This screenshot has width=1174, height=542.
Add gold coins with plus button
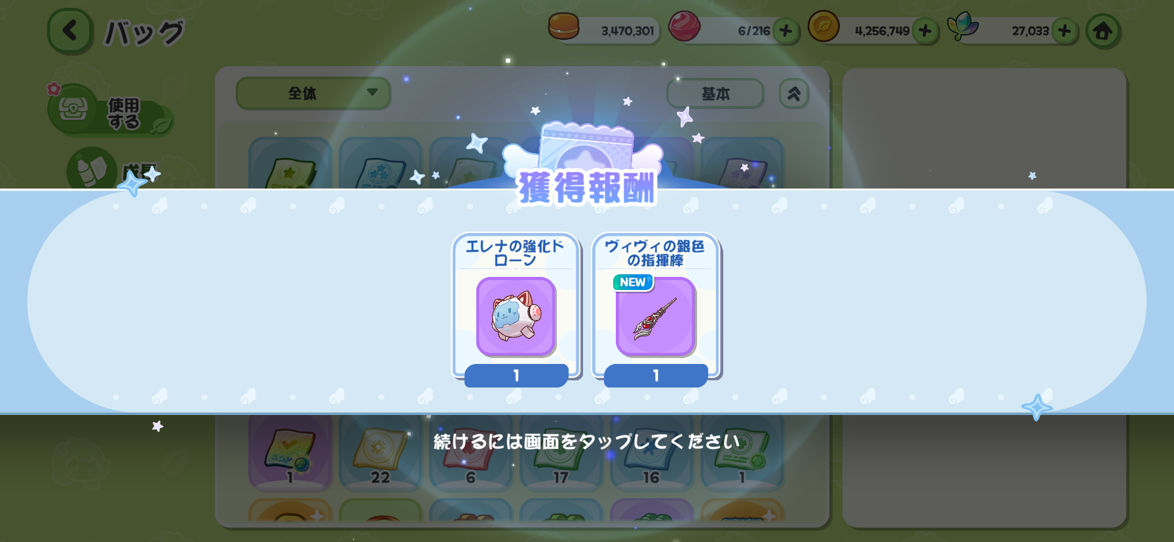(925, 31)
